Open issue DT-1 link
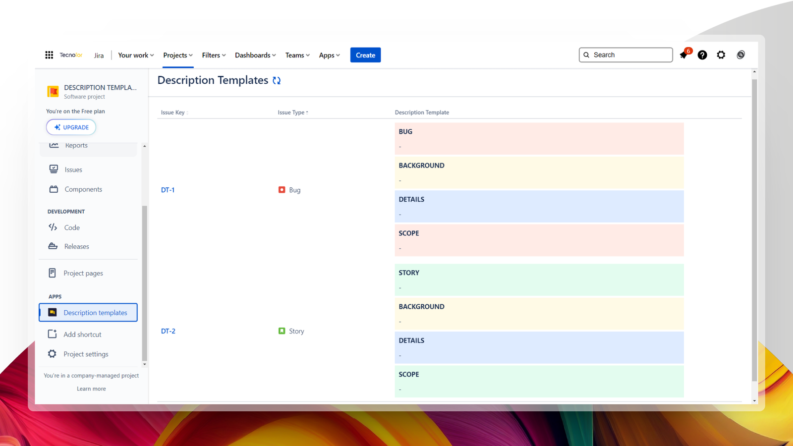Image resolution: width=793 pixels, height=446 pixels. [x=168, y=190]
